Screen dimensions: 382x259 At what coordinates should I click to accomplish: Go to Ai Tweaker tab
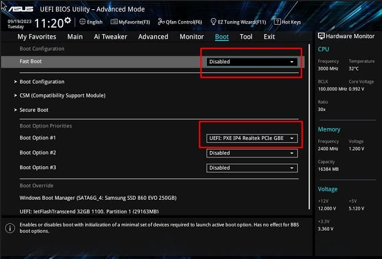[110, 37]
